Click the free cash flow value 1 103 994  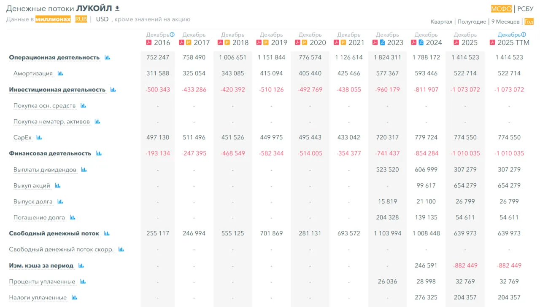tap(388, 233)
